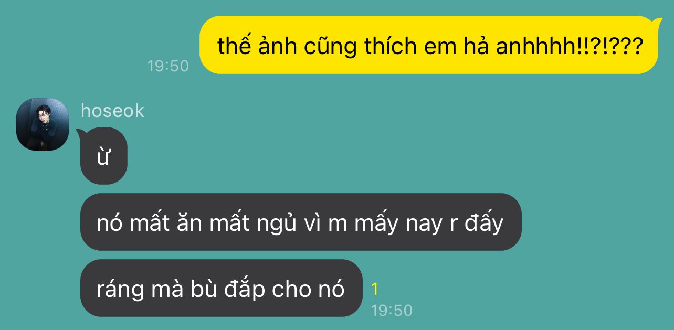Select the yellow outgoing message bubble
674x330 pixels.
(x=429, y=45)
